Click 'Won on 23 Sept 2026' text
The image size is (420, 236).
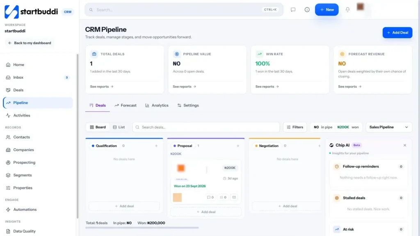coord(189,186)
